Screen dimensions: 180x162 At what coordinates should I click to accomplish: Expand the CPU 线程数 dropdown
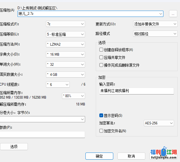click(58, 84)
